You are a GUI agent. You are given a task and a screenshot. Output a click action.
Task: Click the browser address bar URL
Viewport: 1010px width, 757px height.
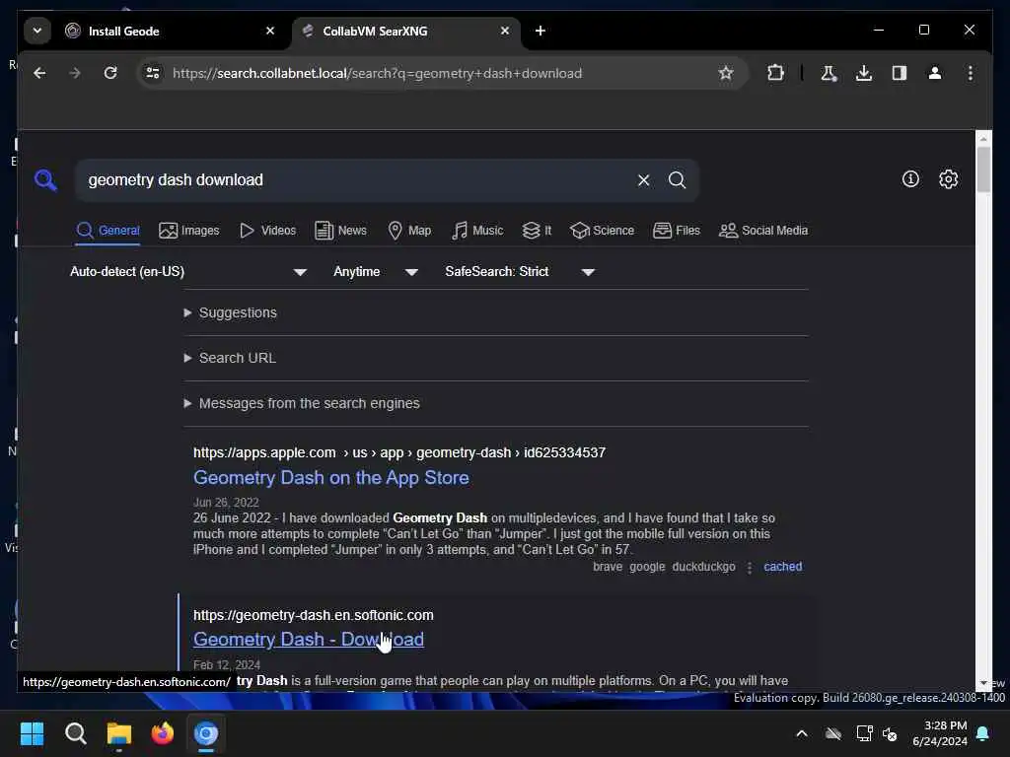(377, 73)
